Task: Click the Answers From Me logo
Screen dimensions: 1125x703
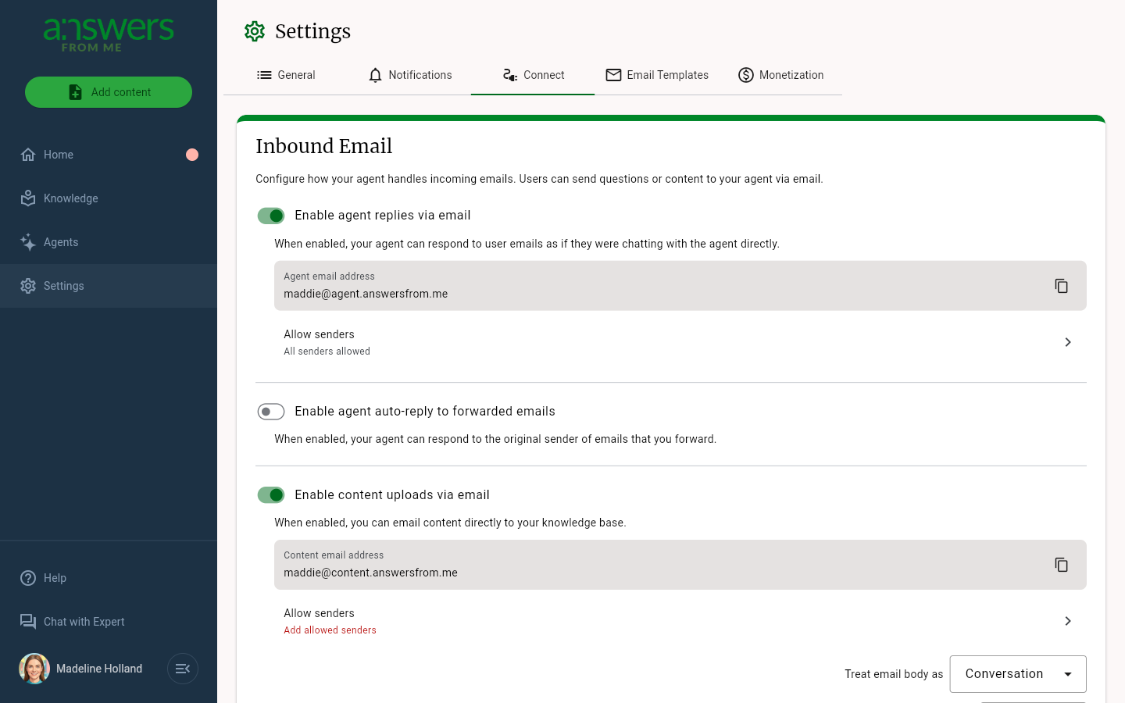Action: point(109,35)
